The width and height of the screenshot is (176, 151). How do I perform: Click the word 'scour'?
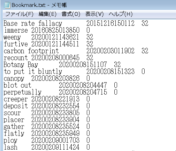click(x=12, y=113)
